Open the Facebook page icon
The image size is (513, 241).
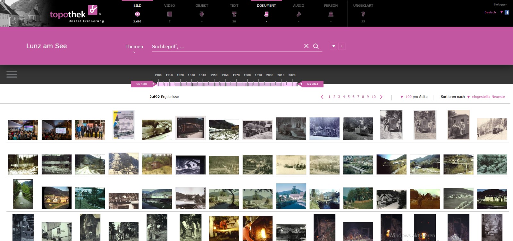pyautogui.click(x=507, y=12)
